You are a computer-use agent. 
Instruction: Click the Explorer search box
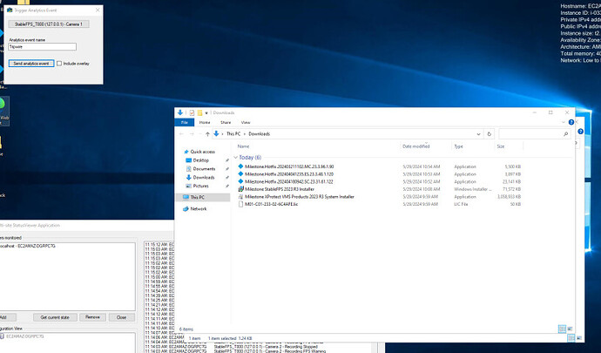click(x=534, y=134)
